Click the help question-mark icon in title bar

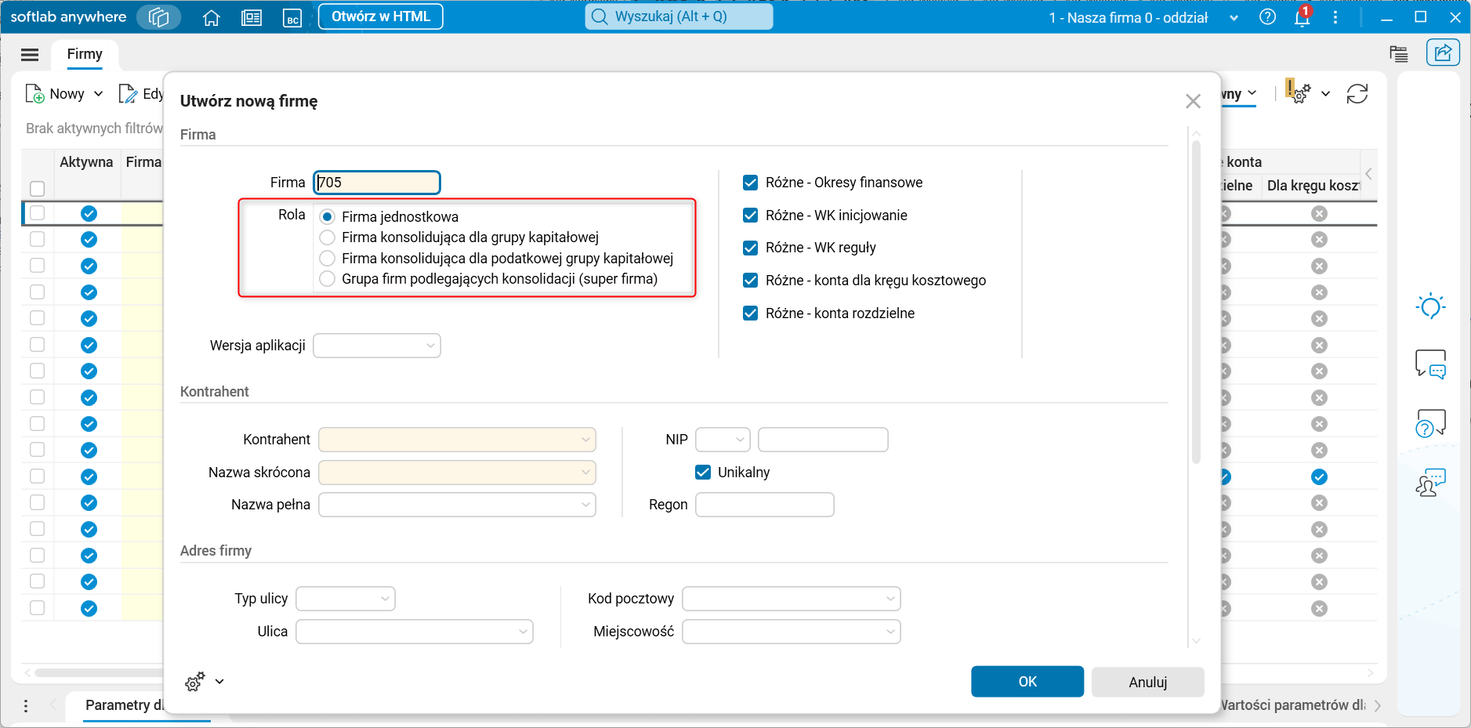[1268, 16]
